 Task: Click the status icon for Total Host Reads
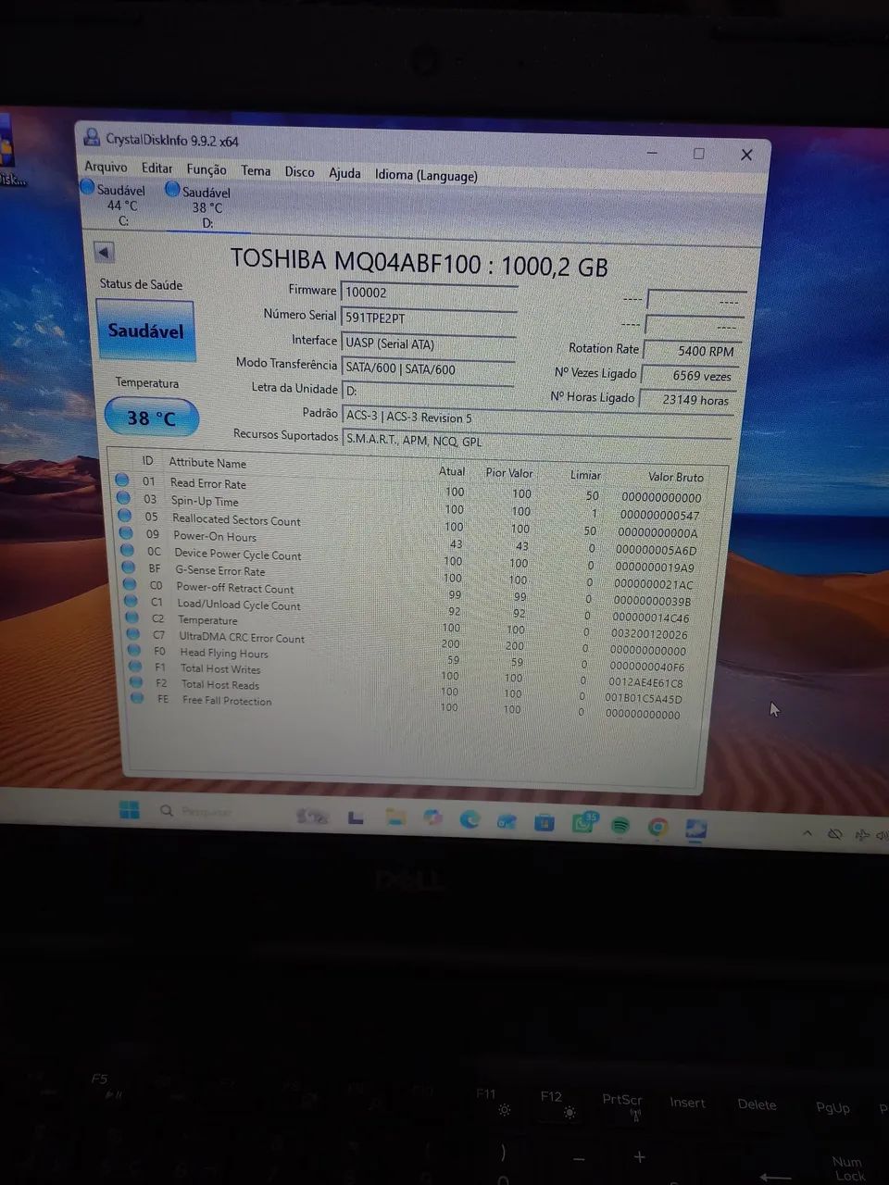pos(137,682)
